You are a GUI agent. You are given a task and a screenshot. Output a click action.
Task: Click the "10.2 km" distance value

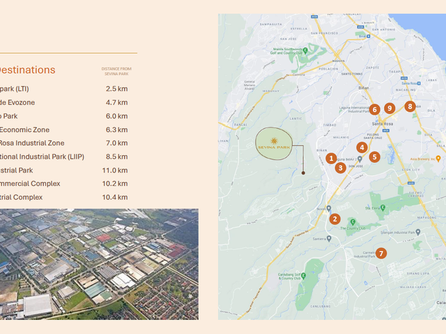pyautogui.click(x=115, y=184)
